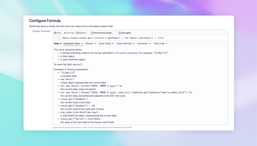Image resolution: width=257 pixels, height=146 pixels.
Task: Click example issue.get("Sprint").startDate
Action: click(80, 119)
